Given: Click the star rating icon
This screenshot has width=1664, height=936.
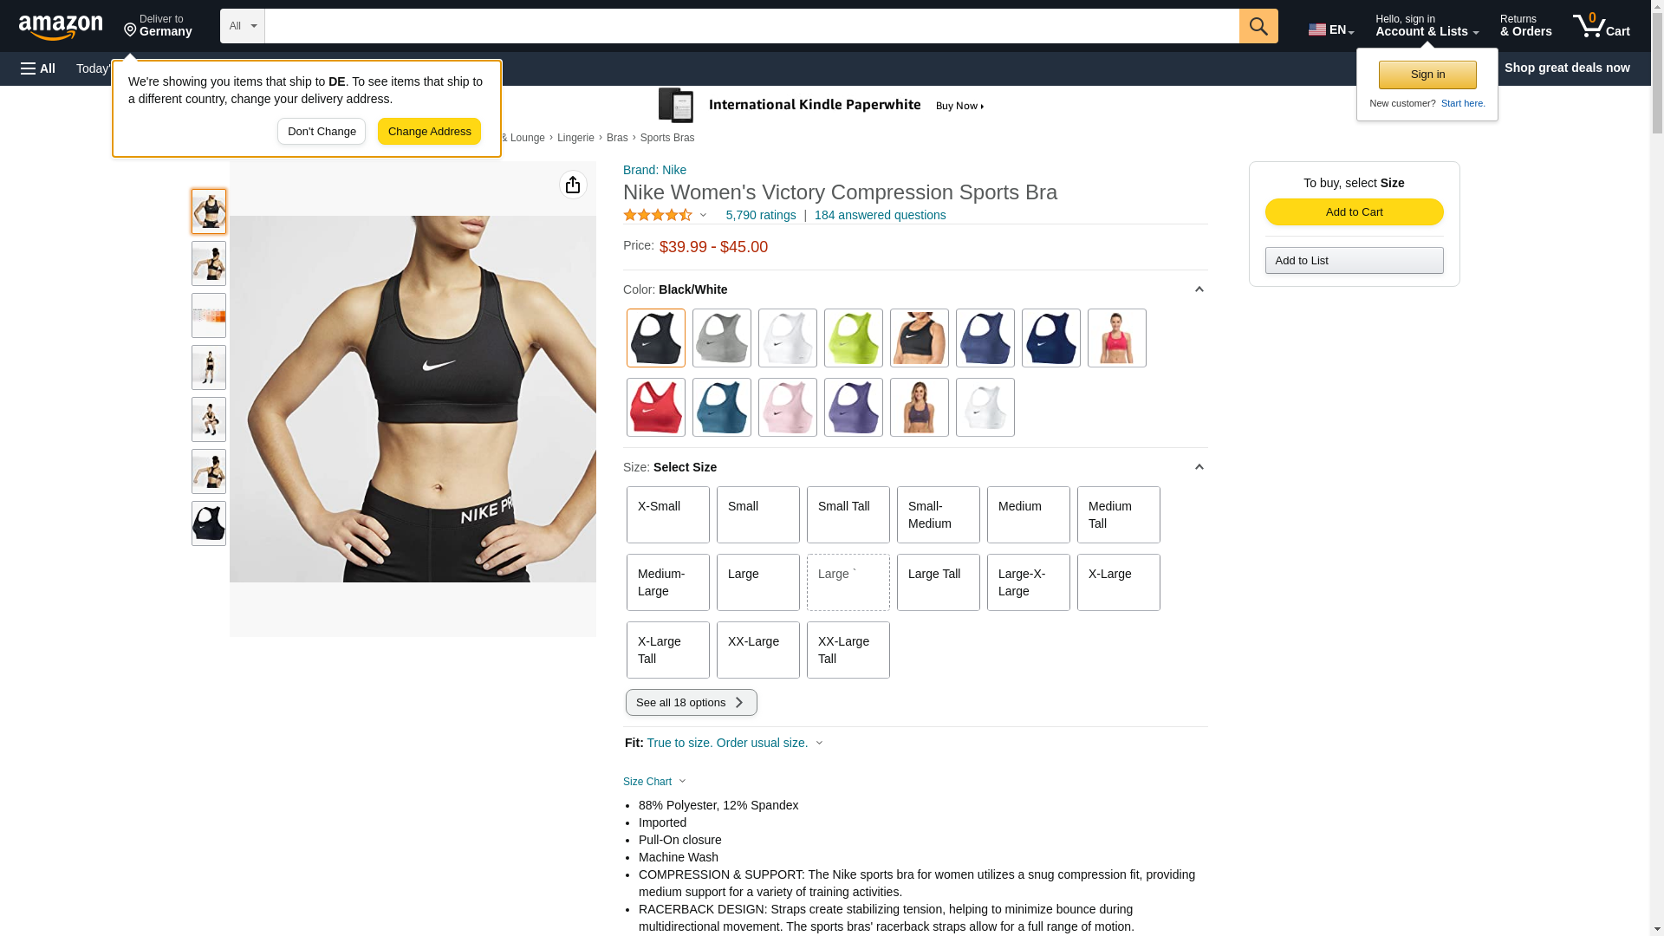Looking at the screenshot, I should pyautogui.click(x=658, y=215).
